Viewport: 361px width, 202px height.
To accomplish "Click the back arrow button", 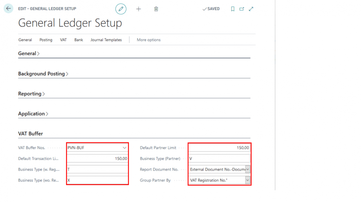I will point(8,9).
